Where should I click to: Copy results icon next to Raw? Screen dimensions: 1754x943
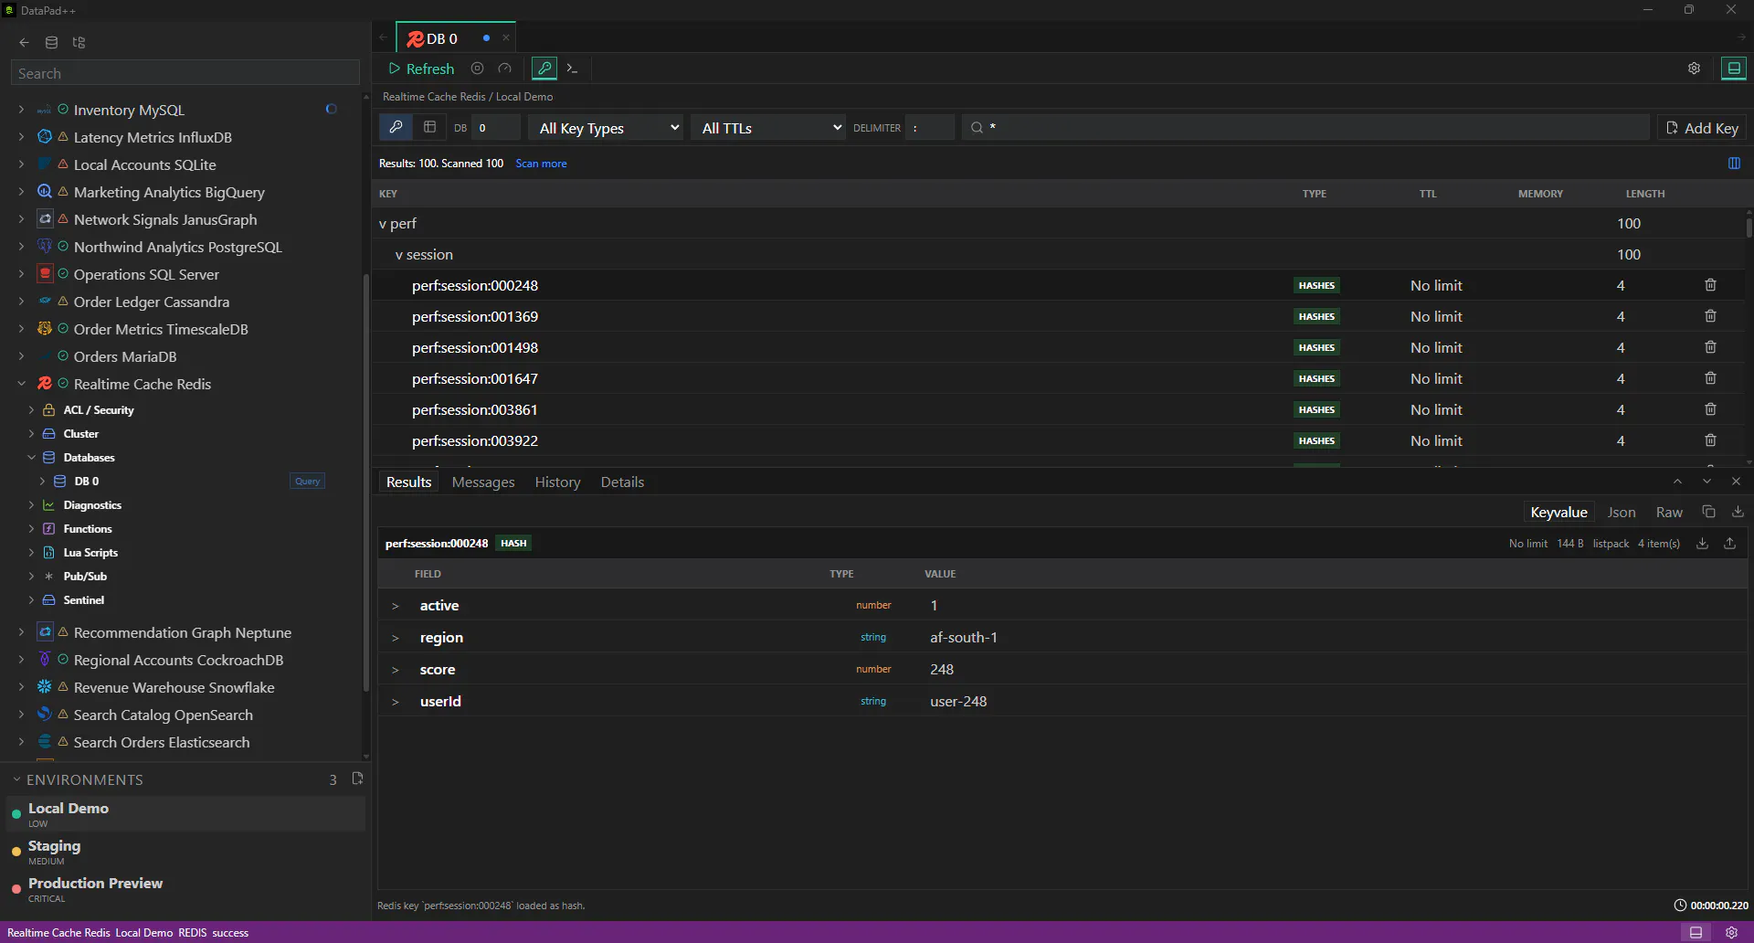pos(1708,512)
